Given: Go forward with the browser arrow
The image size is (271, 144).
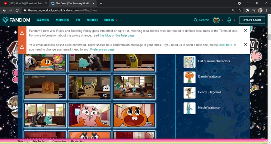Looking at the screenshot, I should tap(11, 10).
